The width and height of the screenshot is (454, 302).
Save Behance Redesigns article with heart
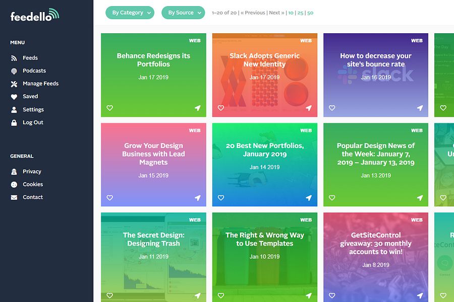pos(110,108)
